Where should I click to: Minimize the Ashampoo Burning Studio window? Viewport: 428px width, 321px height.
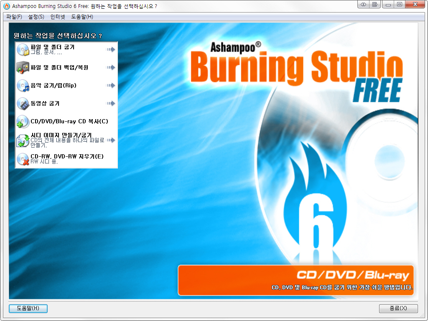(388, 4)
